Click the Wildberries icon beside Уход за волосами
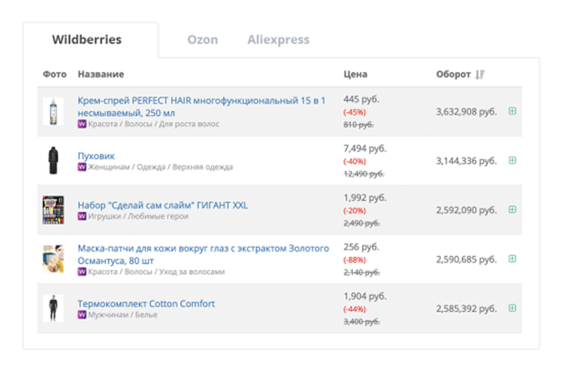Viewport: 563px width, 367px height. coord(82,272)
